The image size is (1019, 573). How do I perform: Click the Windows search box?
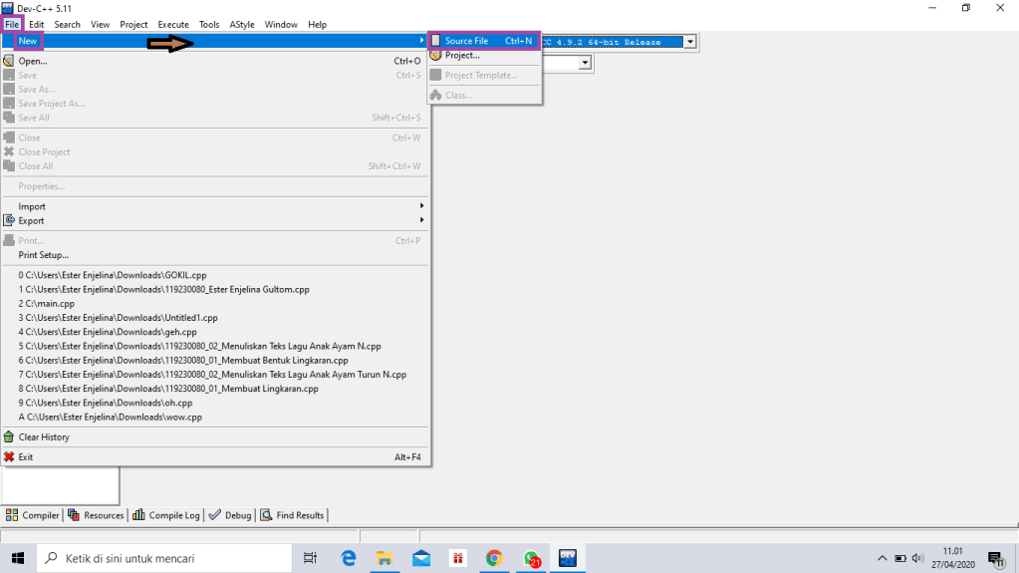(x=164, y=558)
